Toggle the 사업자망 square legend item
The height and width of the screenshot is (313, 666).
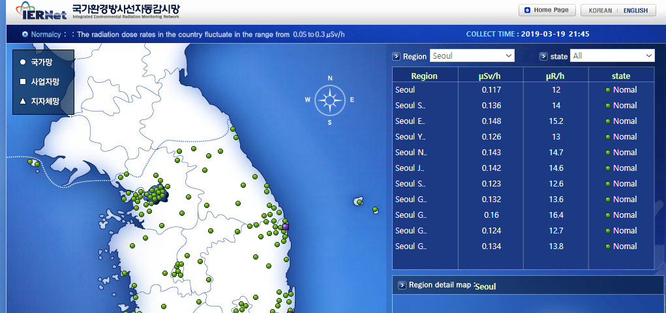pyautogui.click(x=23, y=82)
